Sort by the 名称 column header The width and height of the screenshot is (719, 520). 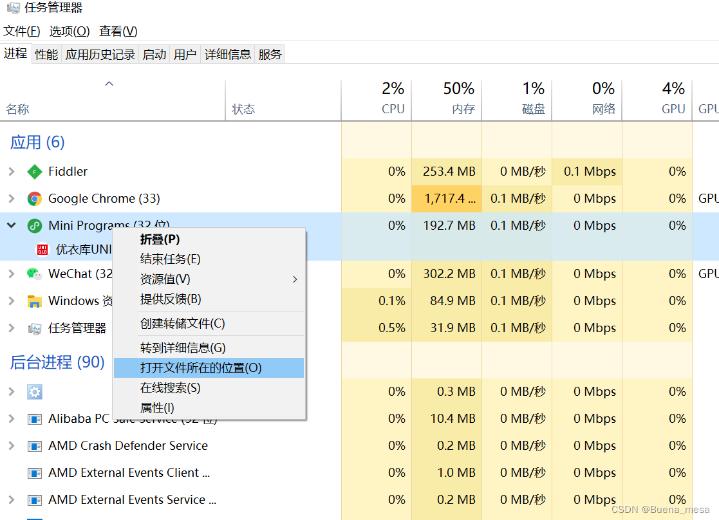[113, 100]
